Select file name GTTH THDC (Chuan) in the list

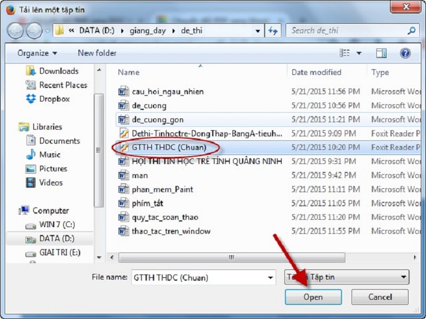pos(169,148)
